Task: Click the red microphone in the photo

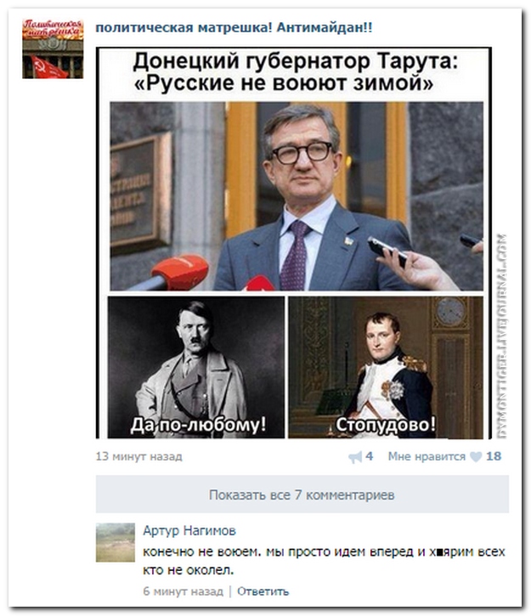Action: point(180,272)
